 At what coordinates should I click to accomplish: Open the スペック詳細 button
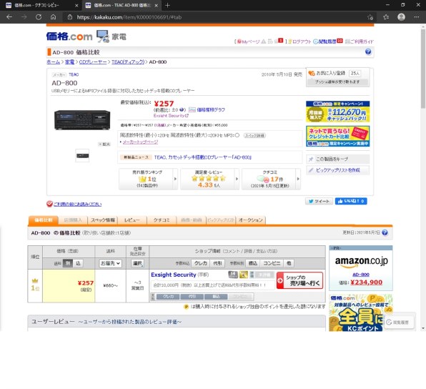[x=254, y=136]
